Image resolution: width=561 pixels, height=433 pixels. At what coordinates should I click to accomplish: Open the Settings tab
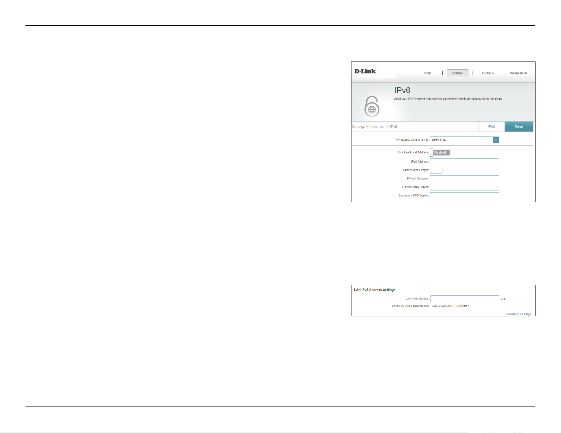click(458, 73)
